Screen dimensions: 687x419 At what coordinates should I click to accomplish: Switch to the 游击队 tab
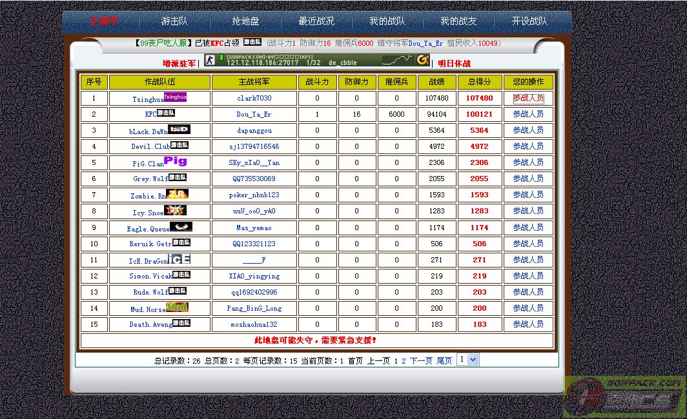[x=175, y=21]
